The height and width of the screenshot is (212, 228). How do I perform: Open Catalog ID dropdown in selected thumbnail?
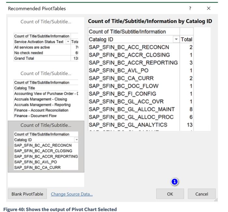point(77,140)
